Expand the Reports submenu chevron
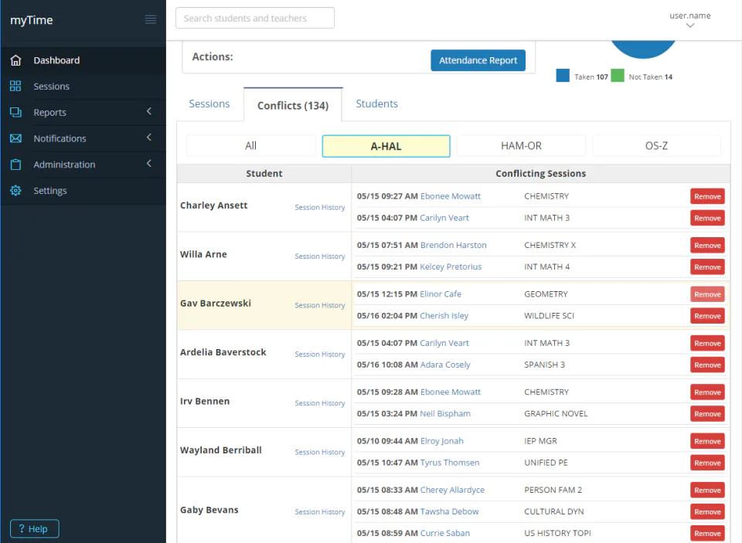This screenshot has height=543, width=742. click(x=149, y=111)
